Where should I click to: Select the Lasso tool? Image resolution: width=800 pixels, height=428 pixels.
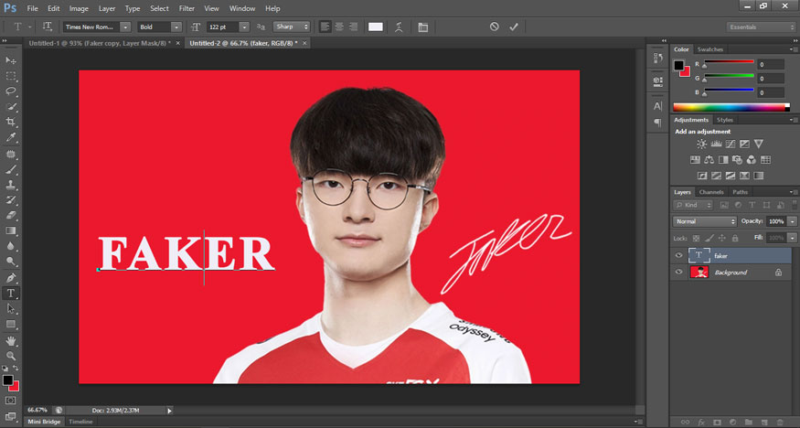point(11,91)
